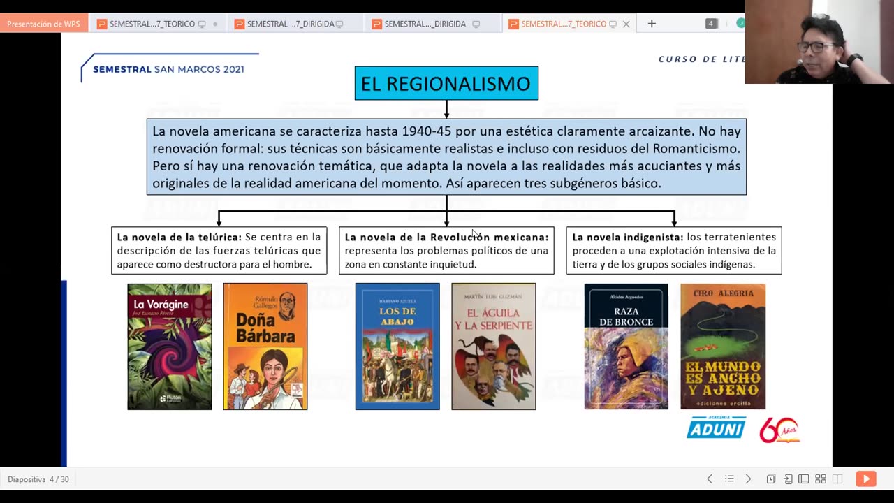This screenshot has width=894, height=503.
Task: Open the rehearse timings clock icon
Action: [770, 479]
